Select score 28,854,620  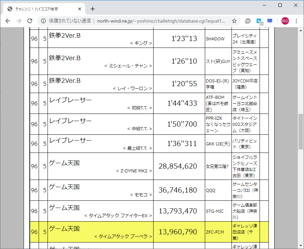[x=178, y=166]
